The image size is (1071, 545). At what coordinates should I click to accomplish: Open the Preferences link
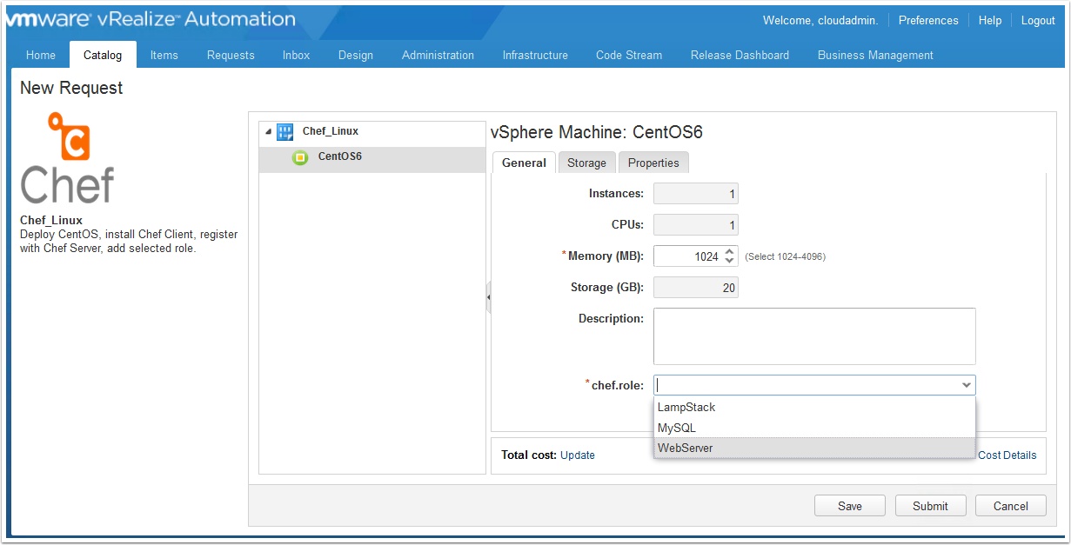pyautogui.click(x=928, y=21)
